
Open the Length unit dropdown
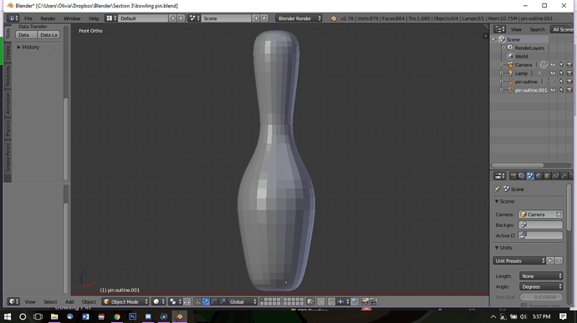(541, 276)
